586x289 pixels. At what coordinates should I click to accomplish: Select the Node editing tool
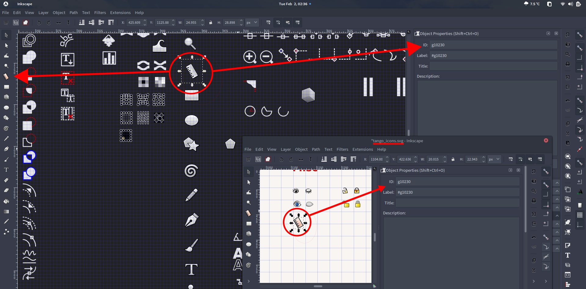point(6,45)
